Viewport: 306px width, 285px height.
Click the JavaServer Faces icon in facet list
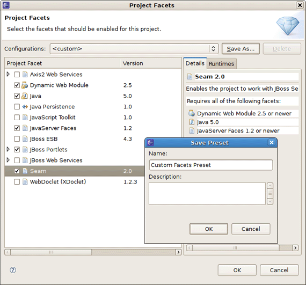tap(25, 128)
